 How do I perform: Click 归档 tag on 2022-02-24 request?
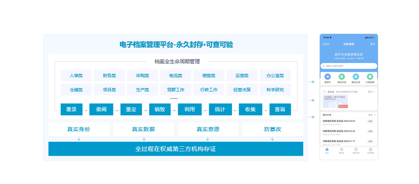[370, 131]
